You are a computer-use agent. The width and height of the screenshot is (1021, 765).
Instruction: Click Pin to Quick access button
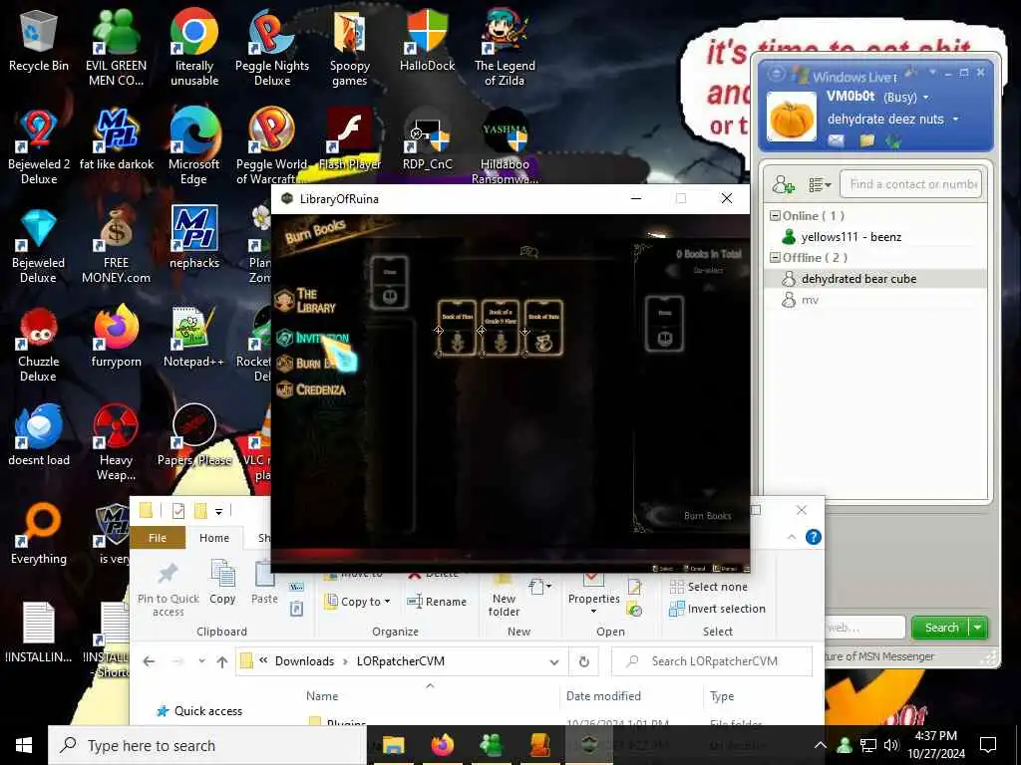168,590
